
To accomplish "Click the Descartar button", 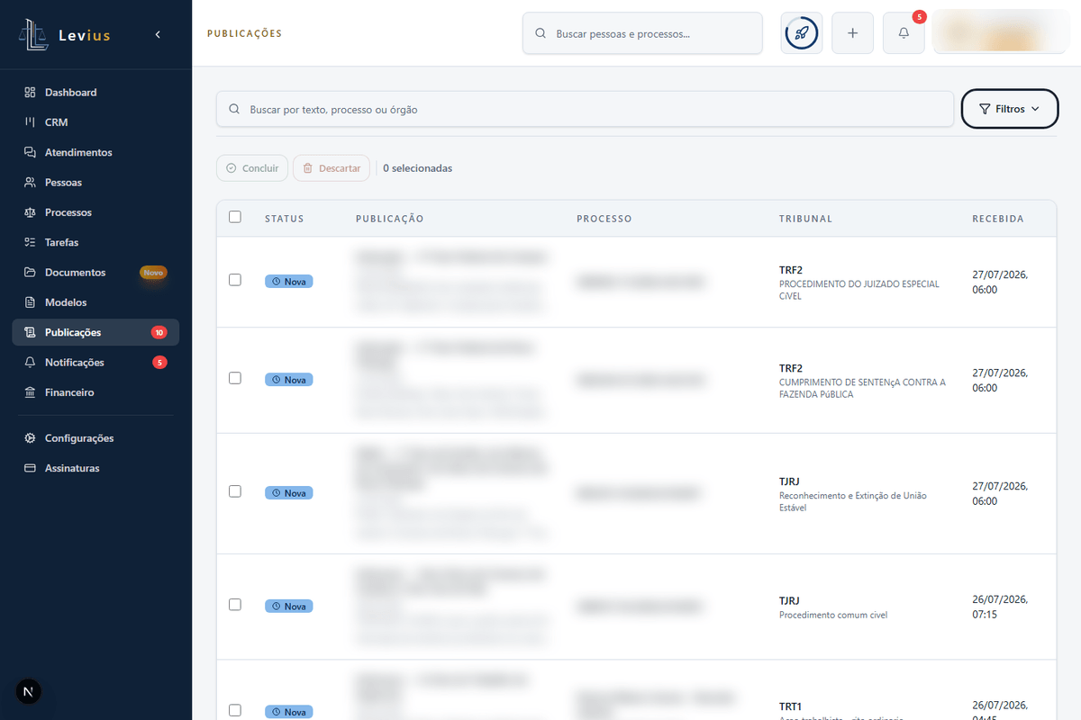I will pyautogui.click(x=332, y=168).
